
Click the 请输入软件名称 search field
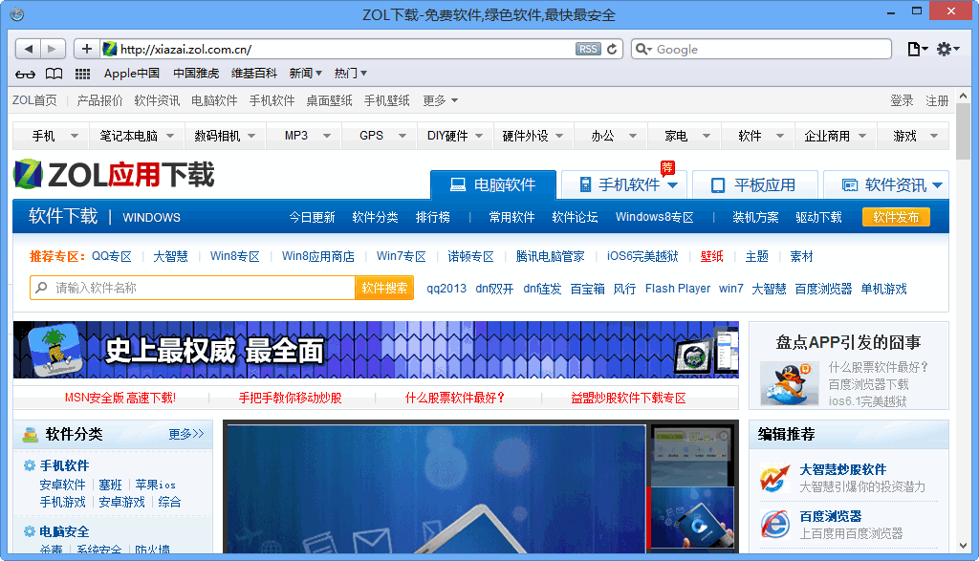point(201,288)
